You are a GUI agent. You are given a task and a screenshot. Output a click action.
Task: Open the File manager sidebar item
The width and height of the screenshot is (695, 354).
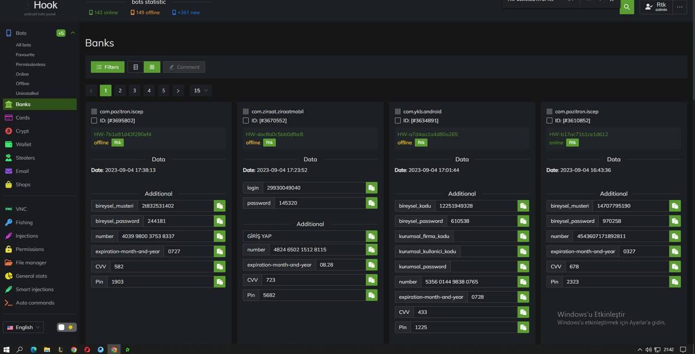coord(39,263)
